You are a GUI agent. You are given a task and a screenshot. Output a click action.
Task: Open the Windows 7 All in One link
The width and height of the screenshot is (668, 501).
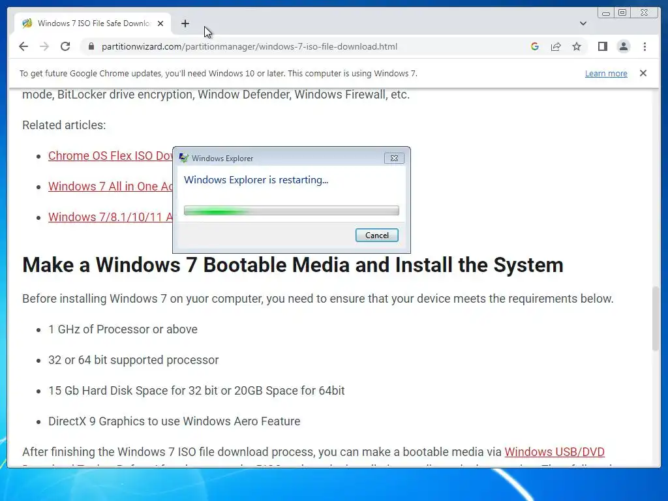[110, 187]
